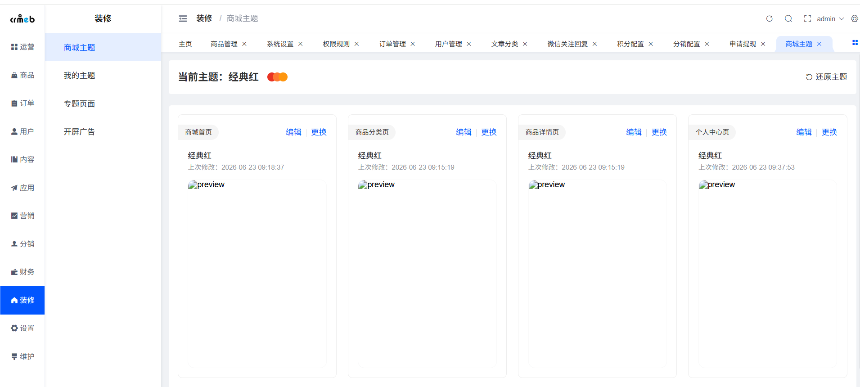Edit the 商城首页 theme card
Image resolution: width=860 pixels, height=387 pixels.
[x=293, y=132]
